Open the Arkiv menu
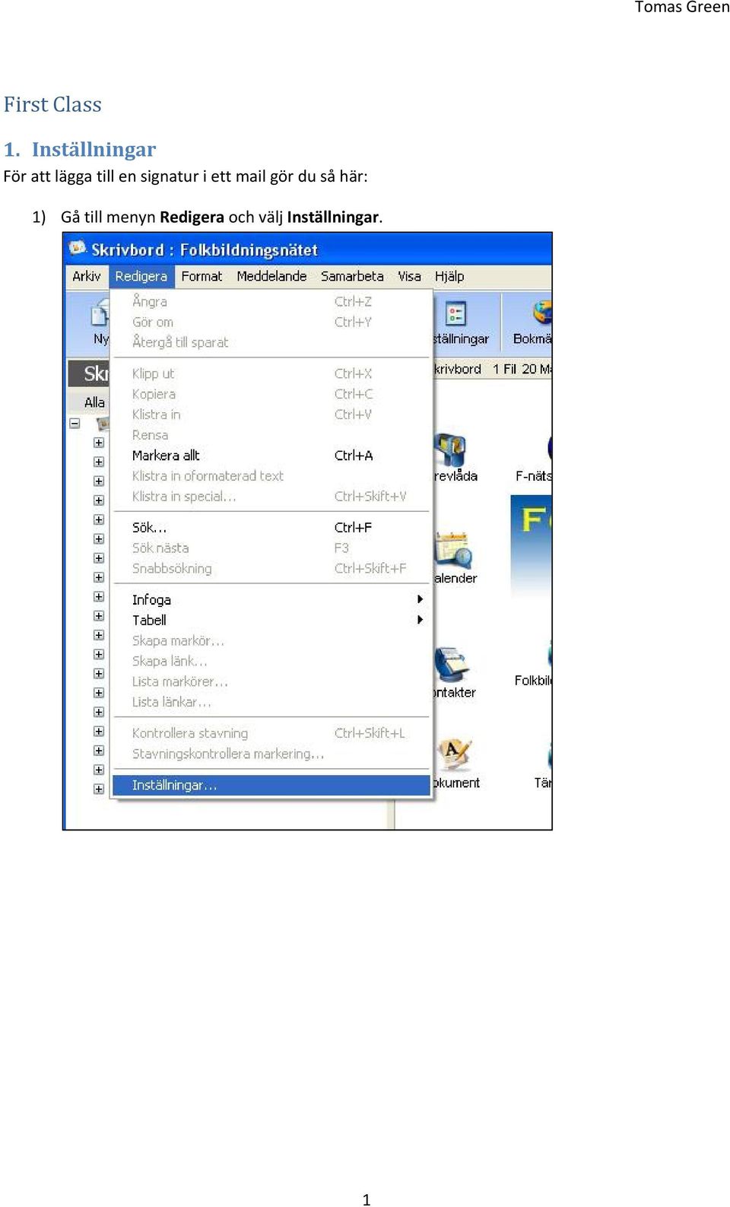 click(x=87, y=276)
